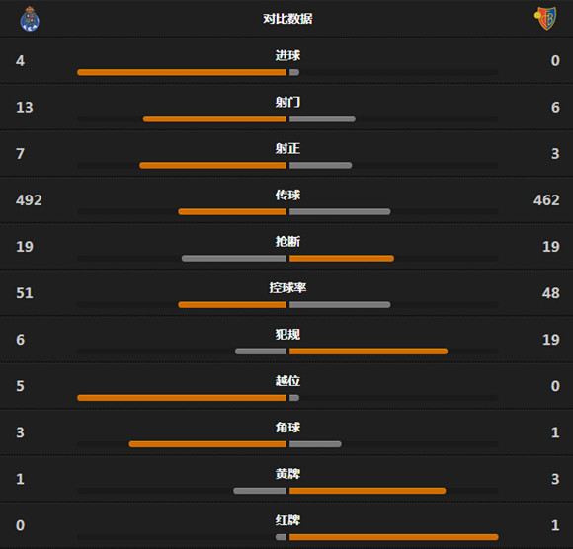573x549 pixels.
Task: Click the orange 黄牌 bar for away team
Action: click(368, 491)
